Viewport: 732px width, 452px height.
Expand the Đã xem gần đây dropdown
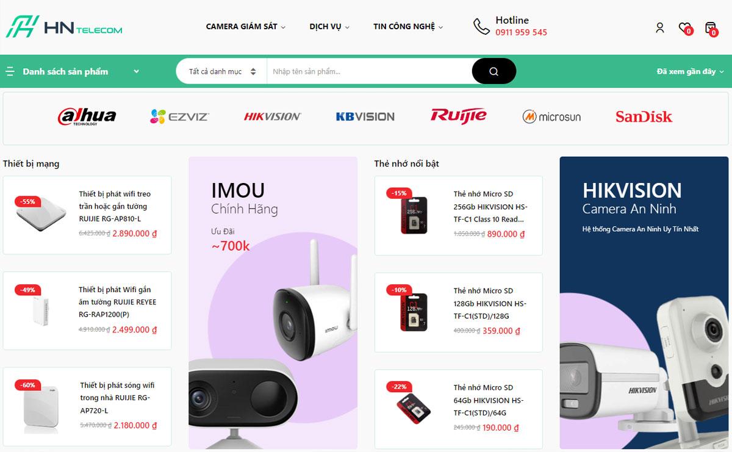pos(690,71)
